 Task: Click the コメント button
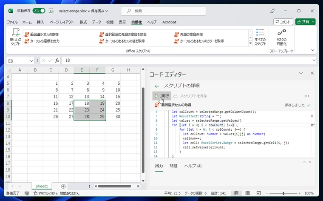click(x=283, y=22)
